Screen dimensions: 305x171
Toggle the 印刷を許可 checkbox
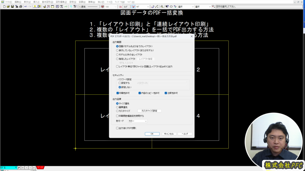pyautogui.click(x=117, y=93)
